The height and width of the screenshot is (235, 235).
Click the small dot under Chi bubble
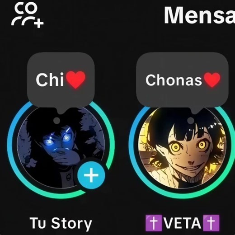tap(56, 121)
